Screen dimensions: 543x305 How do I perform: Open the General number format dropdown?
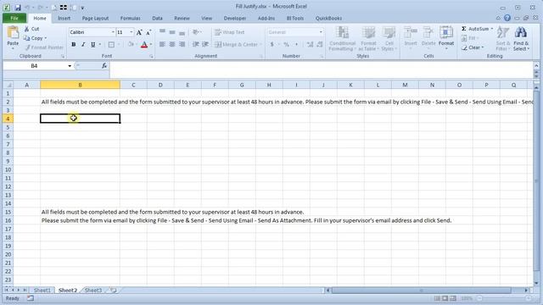[x=321, y=32]
